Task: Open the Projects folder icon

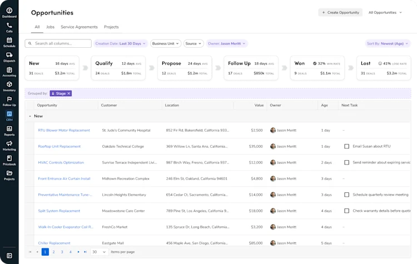Action: [9, 173]
